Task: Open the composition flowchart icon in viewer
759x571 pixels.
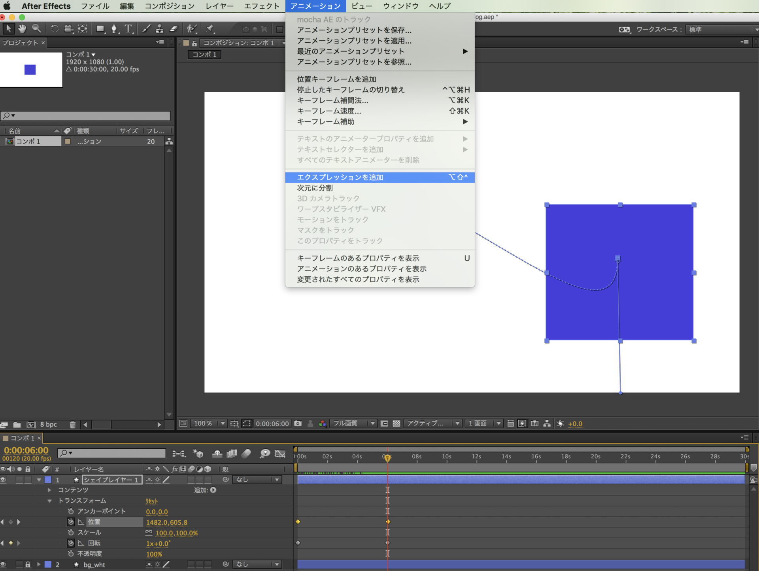Action: click(547, 424)
